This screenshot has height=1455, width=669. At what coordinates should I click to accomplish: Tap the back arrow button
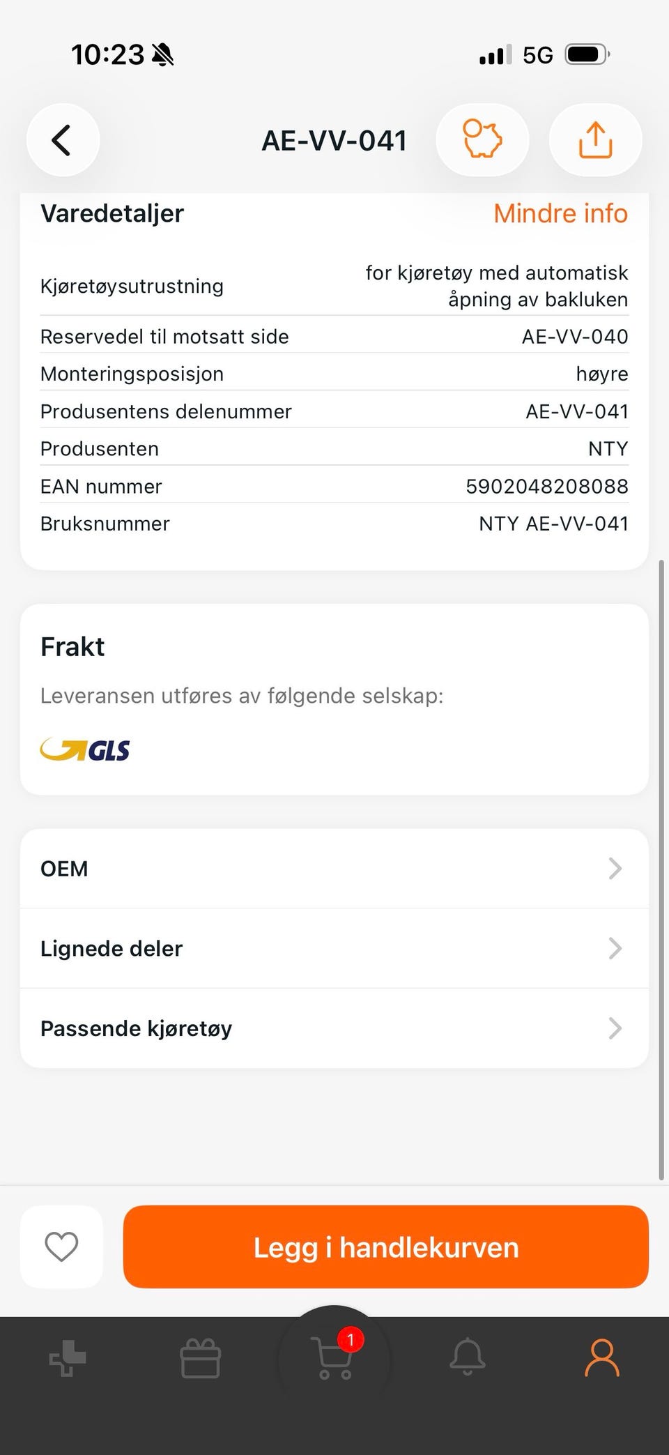pos(62,140)
